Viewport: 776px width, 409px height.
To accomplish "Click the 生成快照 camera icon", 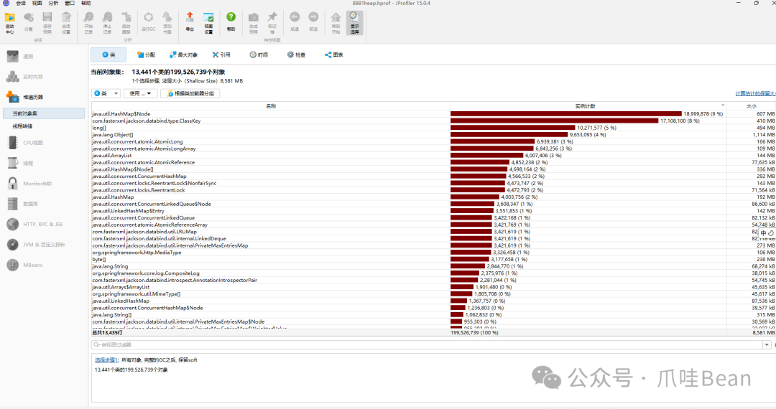I will click(254, 23).
